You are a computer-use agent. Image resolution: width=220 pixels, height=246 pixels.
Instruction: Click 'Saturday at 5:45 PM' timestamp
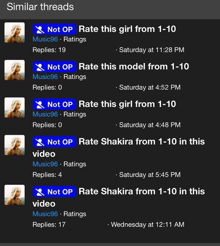point(150,175)
